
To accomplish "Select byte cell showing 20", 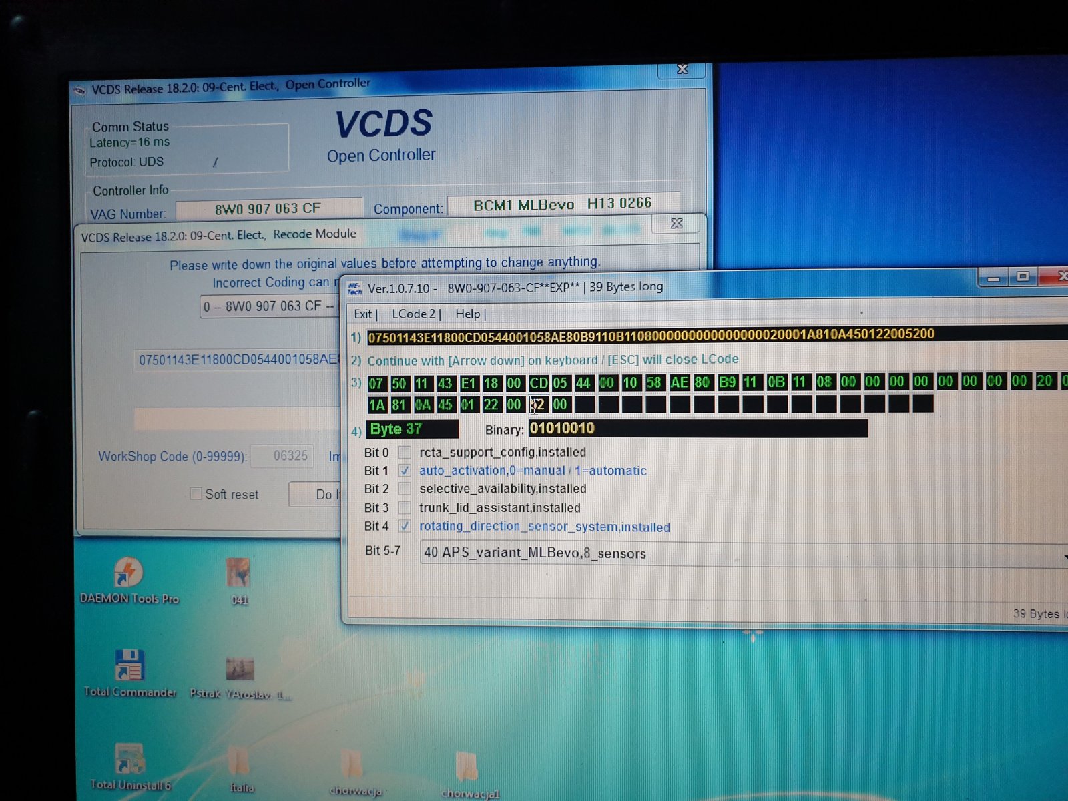I will click(x=1044, y=381).
